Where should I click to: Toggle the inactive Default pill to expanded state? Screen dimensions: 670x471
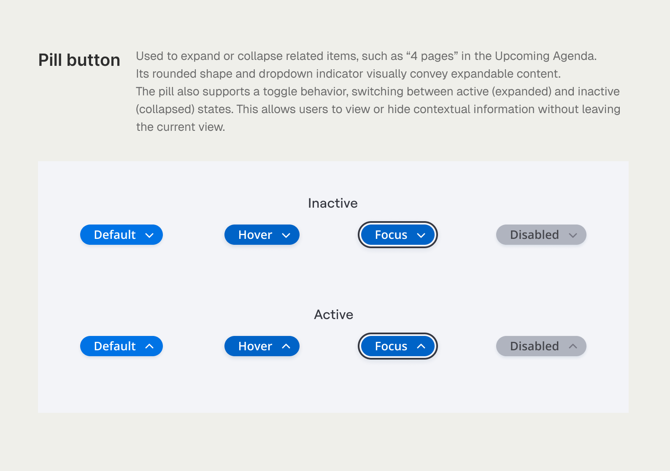[x=121, y=235]
